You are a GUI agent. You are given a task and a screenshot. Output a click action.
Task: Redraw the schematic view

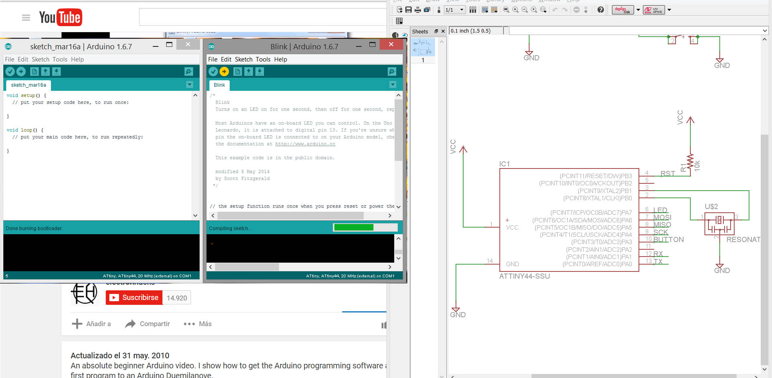(534, 10)
